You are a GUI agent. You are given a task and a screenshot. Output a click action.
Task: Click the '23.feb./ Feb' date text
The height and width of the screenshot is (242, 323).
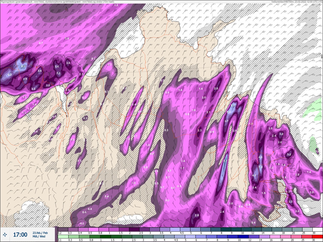tap(40, 233)
